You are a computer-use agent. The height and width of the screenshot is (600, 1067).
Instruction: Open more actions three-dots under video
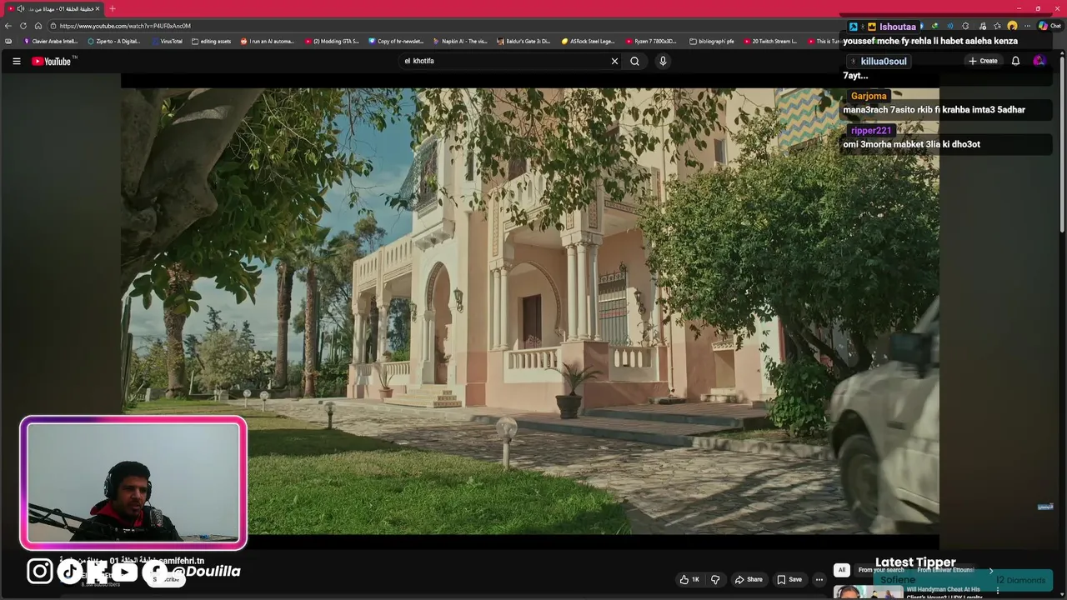pos(819,579)
